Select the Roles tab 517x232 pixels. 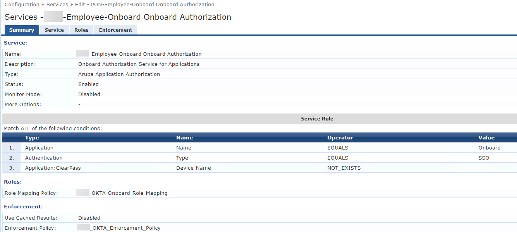tap(81, 30)
